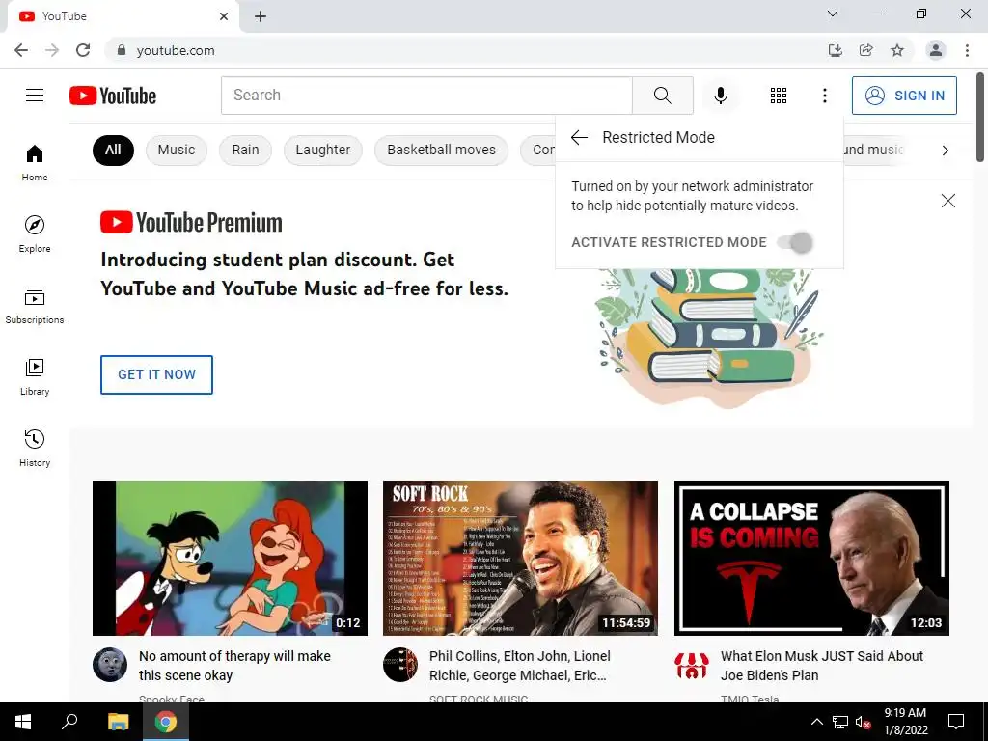The width and height of the screenshot is (988, 741).
Task: Reload the YouTube page
Action: (x=83, y=50)
